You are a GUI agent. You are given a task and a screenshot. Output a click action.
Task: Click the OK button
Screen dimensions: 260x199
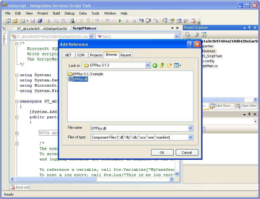162,152
